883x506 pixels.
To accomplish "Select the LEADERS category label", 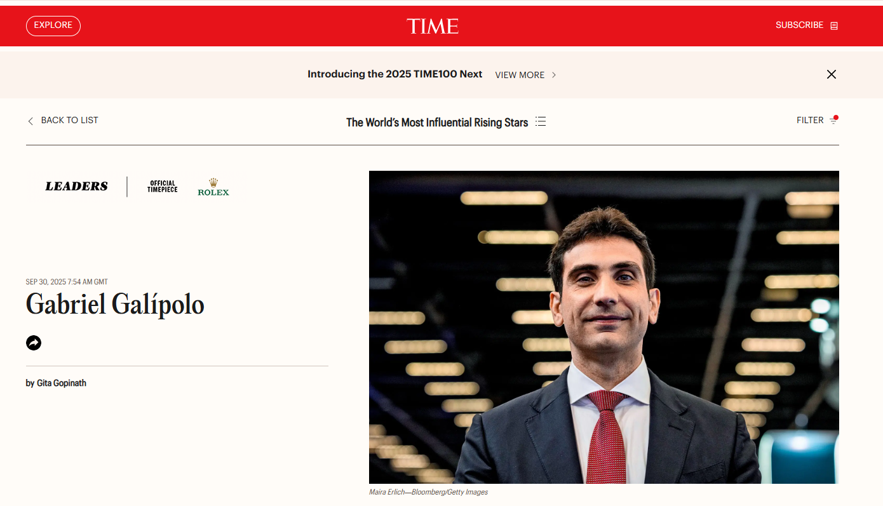I will 76,186.
